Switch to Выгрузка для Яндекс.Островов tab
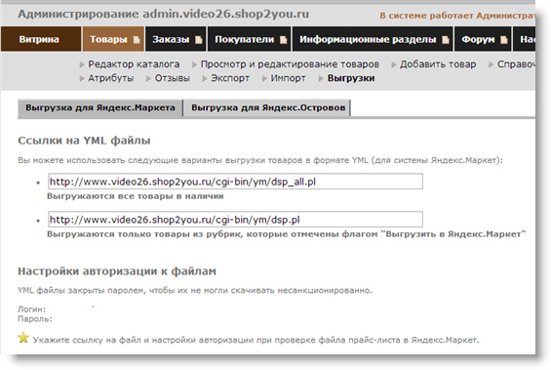Viewport: 551px width, 370px height. pyautogui.click(x=268, y=107)
